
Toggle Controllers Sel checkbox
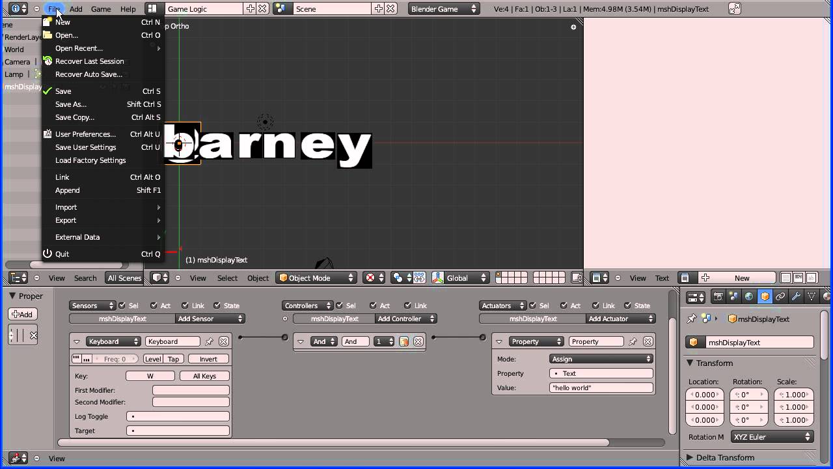coord(340,305)
